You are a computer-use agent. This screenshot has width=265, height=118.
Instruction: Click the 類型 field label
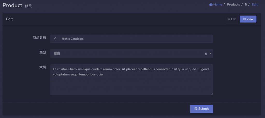[x=42, y=52]
